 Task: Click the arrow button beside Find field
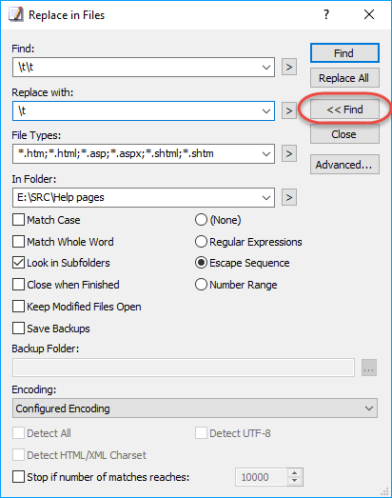(x=289, y=67)
